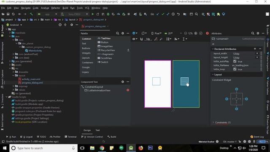
Task: Open the API 29 version dropdown
Action: point(169,33)
